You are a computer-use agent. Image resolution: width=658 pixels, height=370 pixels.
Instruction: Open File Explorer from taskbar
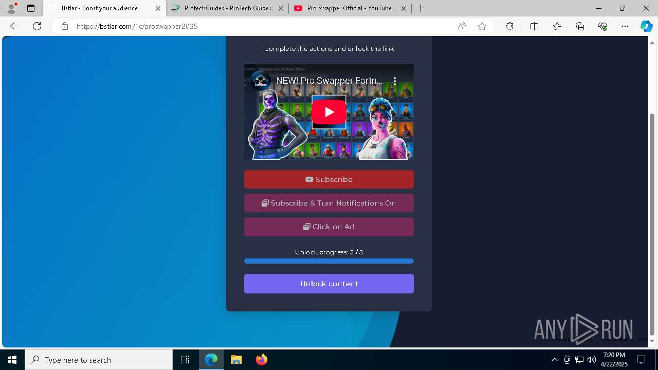(x=236, y=360)
